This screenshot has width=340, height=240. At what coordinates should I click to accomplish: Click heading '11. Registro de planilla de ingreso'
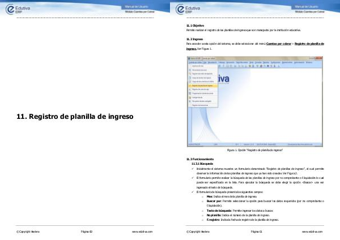(75, 117)
